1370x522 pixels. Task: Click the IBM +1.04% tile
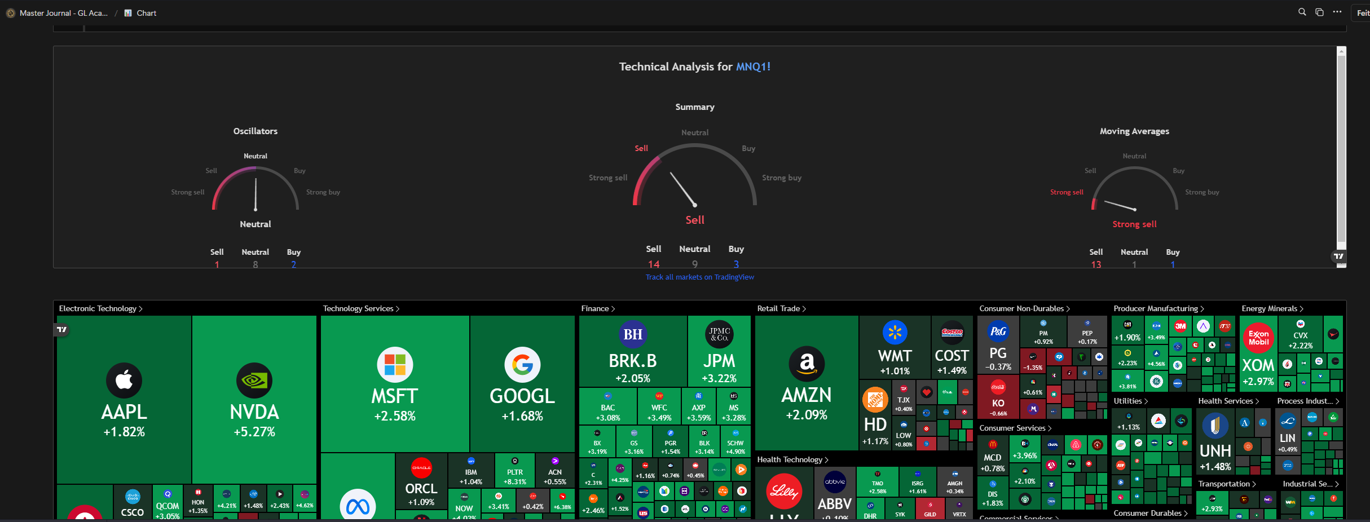click(471, 470)
